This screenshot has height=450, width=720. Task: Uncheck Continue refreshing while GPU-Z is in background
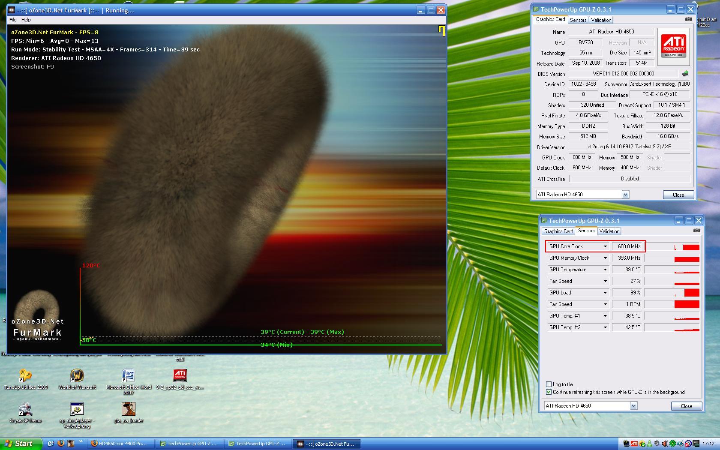point(549,392)
